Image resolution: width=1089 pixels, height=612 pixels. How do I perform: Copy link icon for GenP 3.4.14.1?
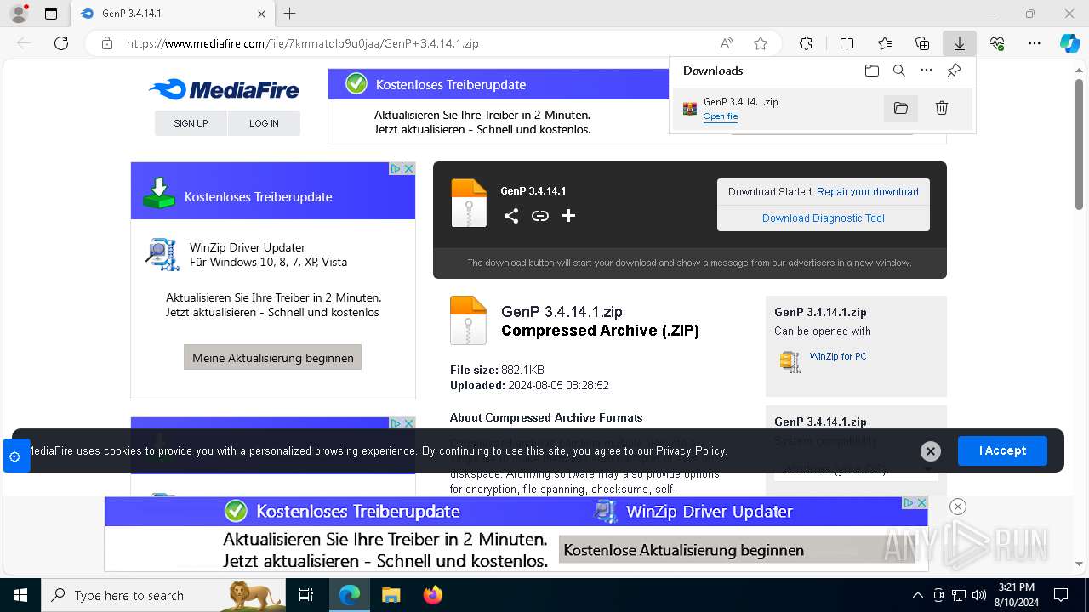[x=540, y=216]
